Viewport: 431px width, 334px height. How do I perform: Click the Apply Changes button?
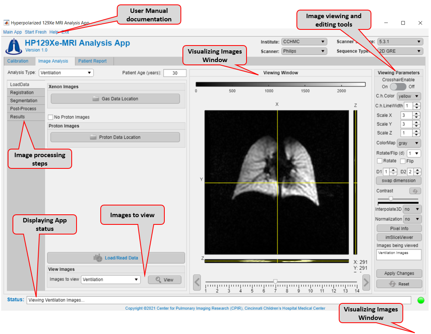click(399, 273)
